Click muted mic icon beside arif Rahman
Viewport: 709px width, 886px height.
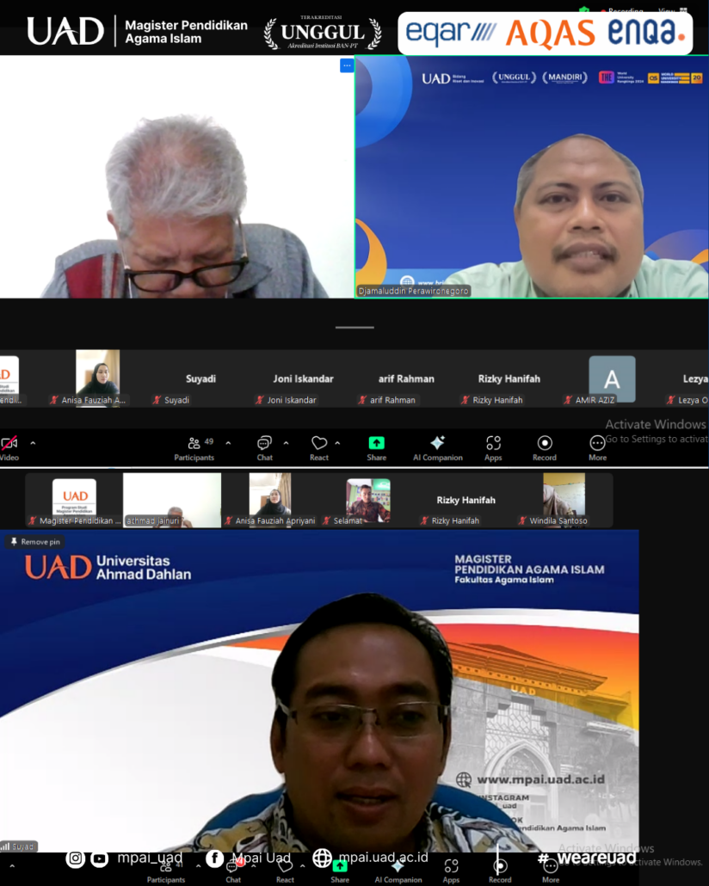click(362, 400)
